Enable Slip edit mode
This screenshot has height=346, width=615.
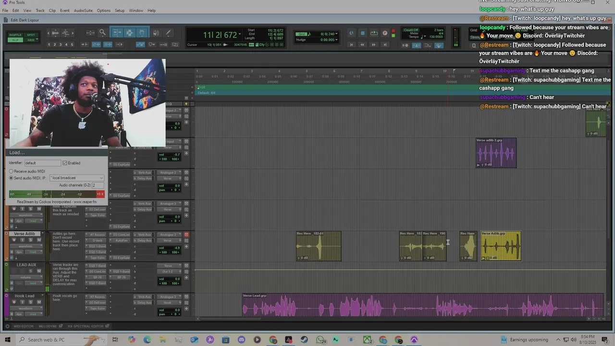pyautogui.click(x=15, y=40)
